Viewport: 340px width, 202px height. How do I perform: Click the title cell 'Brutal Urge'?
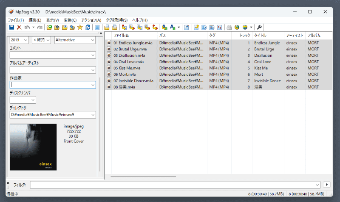pos(264,49)
